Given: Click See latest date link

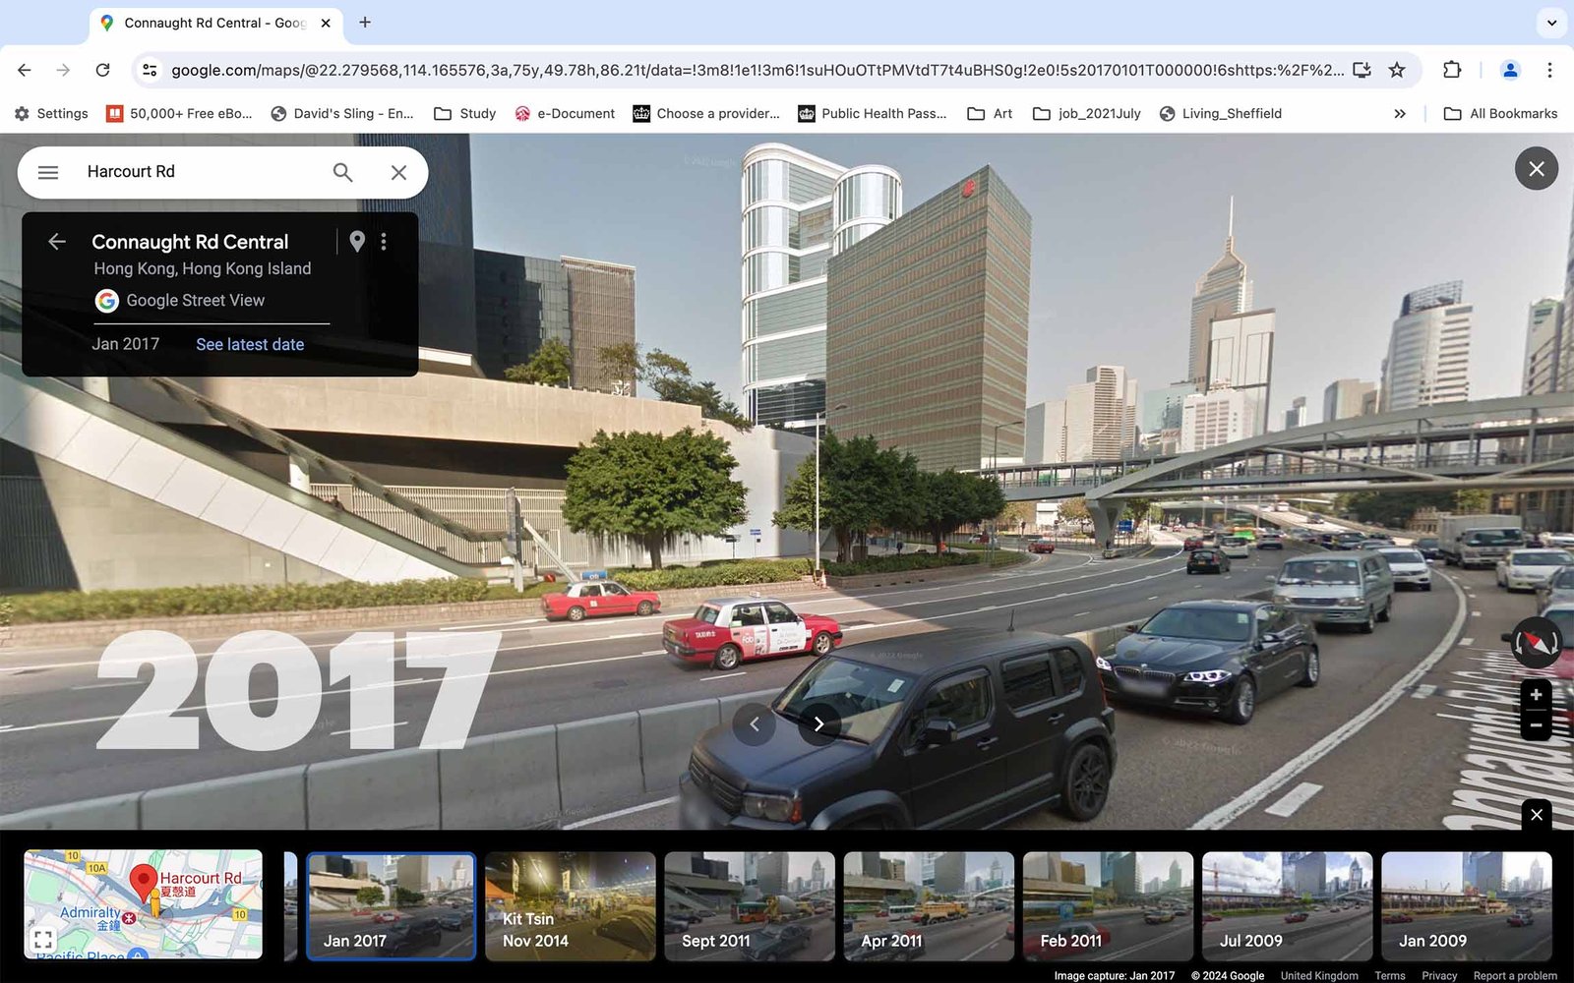Looking at the screenshot, I should click(x=250, y=344).
